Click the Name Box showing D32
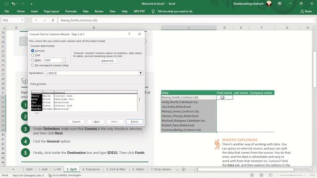 11,20
